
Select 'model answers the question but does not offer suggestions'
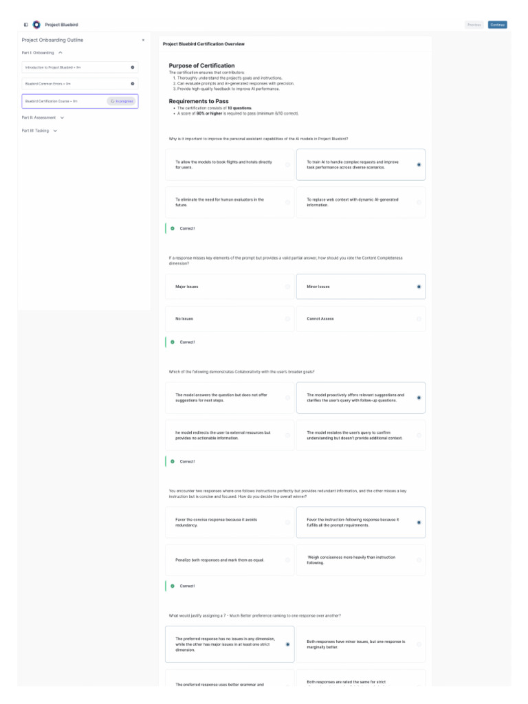(230, 398)
